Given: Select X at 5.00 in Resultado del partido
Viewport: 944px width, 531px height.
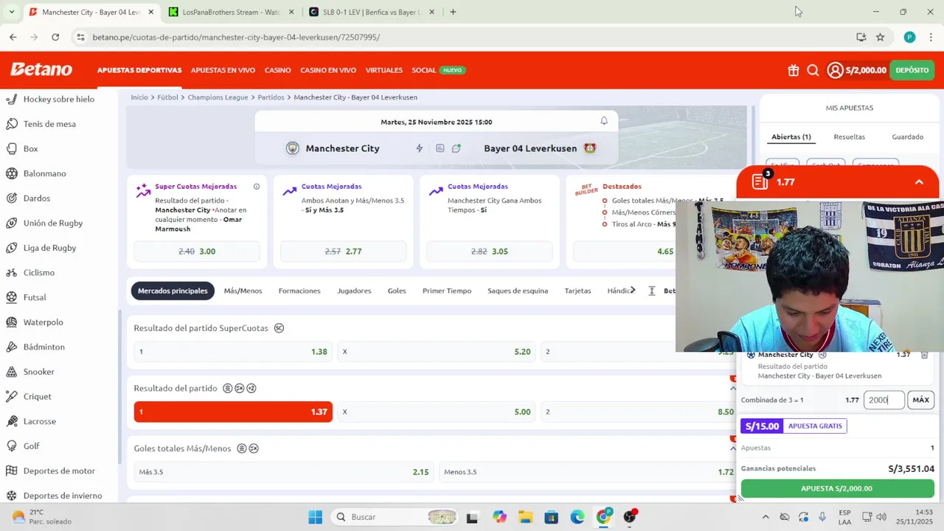Looking at the screenshot, I should 437,412.
